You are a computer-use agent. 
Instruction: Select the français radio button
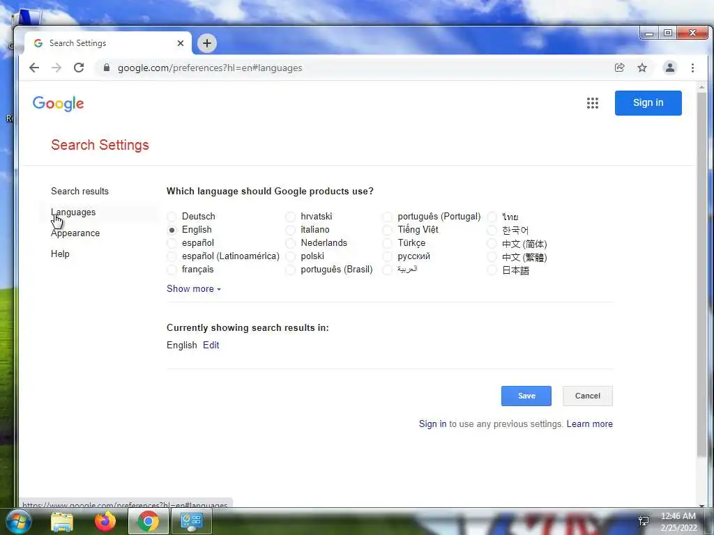pos(172,270)
